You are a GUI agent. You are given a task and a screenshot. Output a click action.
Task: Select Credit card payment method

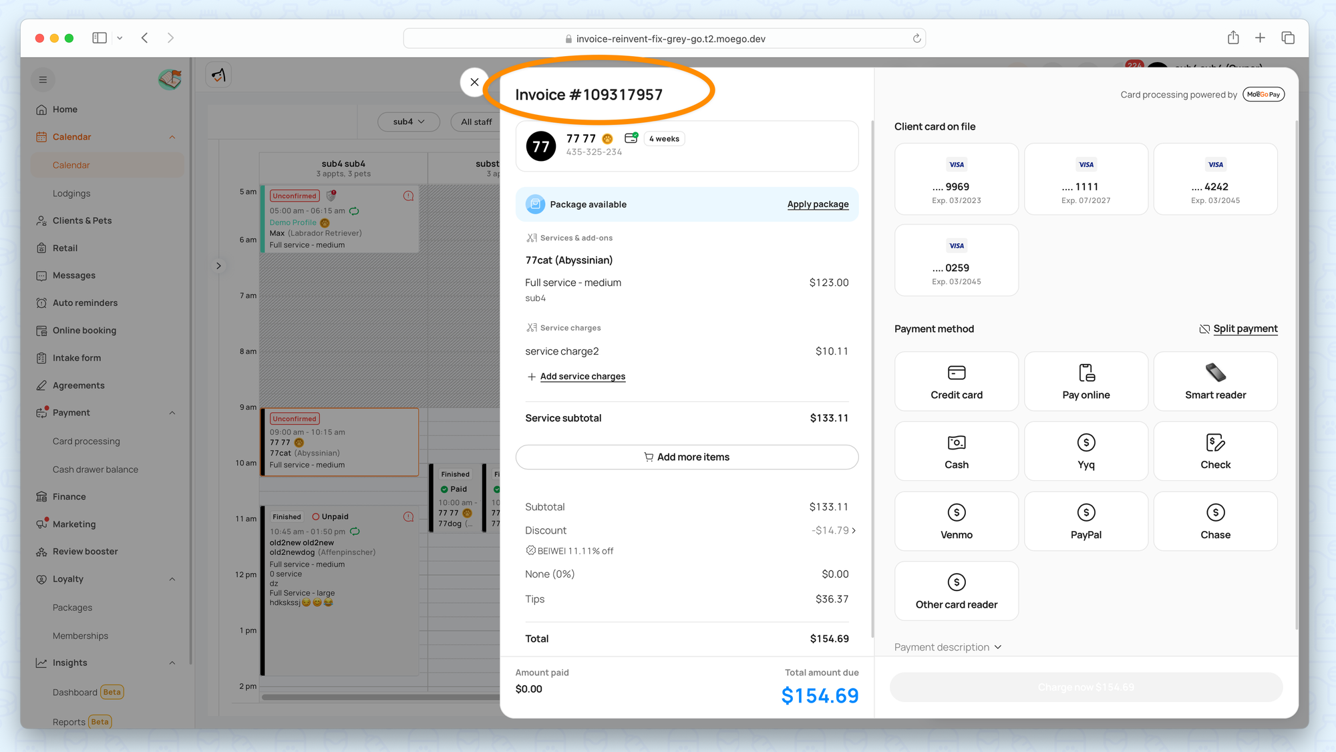click(956, 381)
